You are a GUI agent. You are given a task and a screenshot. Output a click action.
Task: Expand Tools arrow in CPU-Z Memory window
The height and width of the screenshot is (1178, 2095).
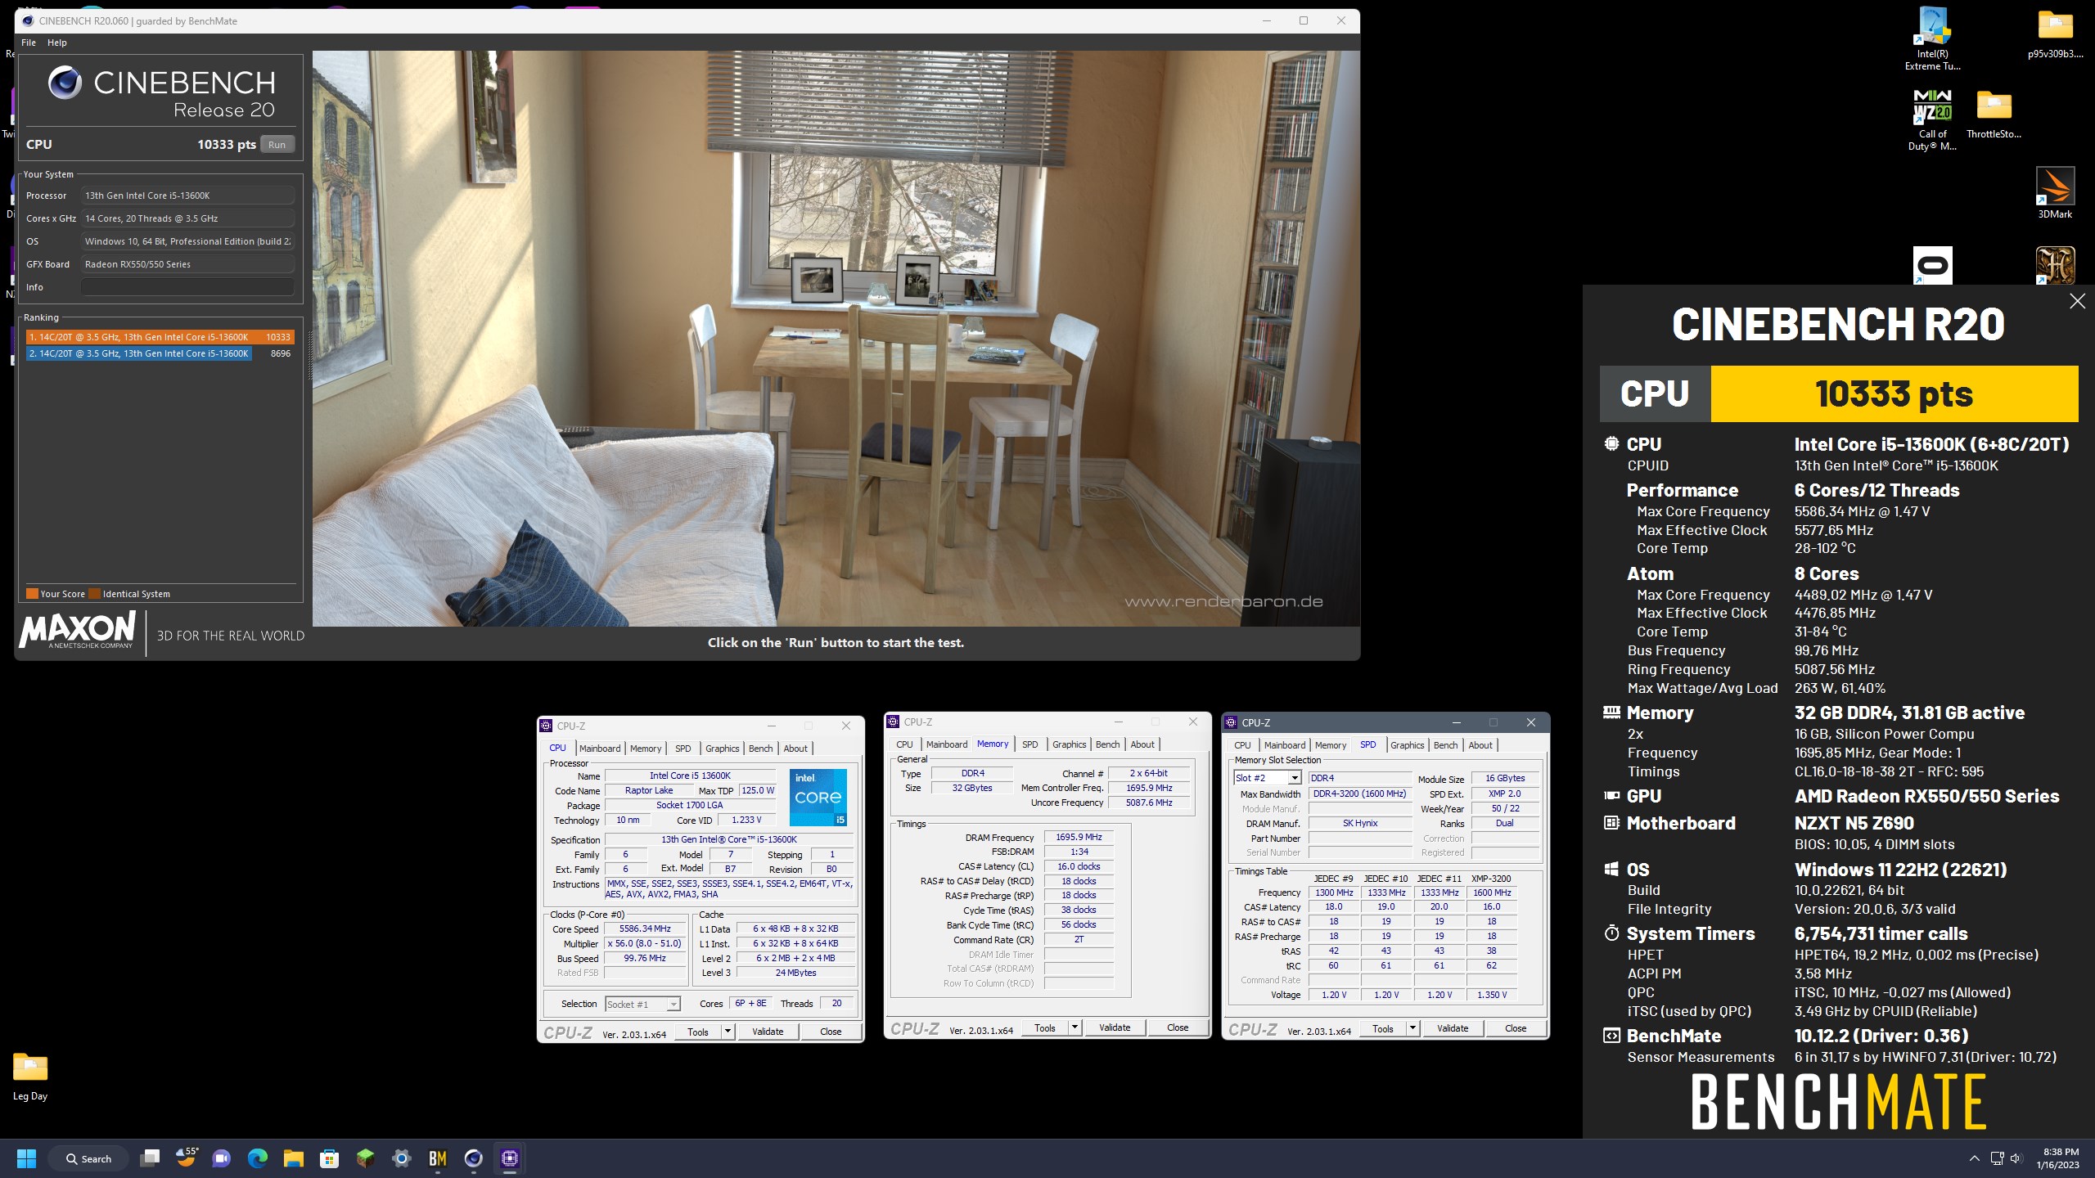click(x=1075, y=1027)
